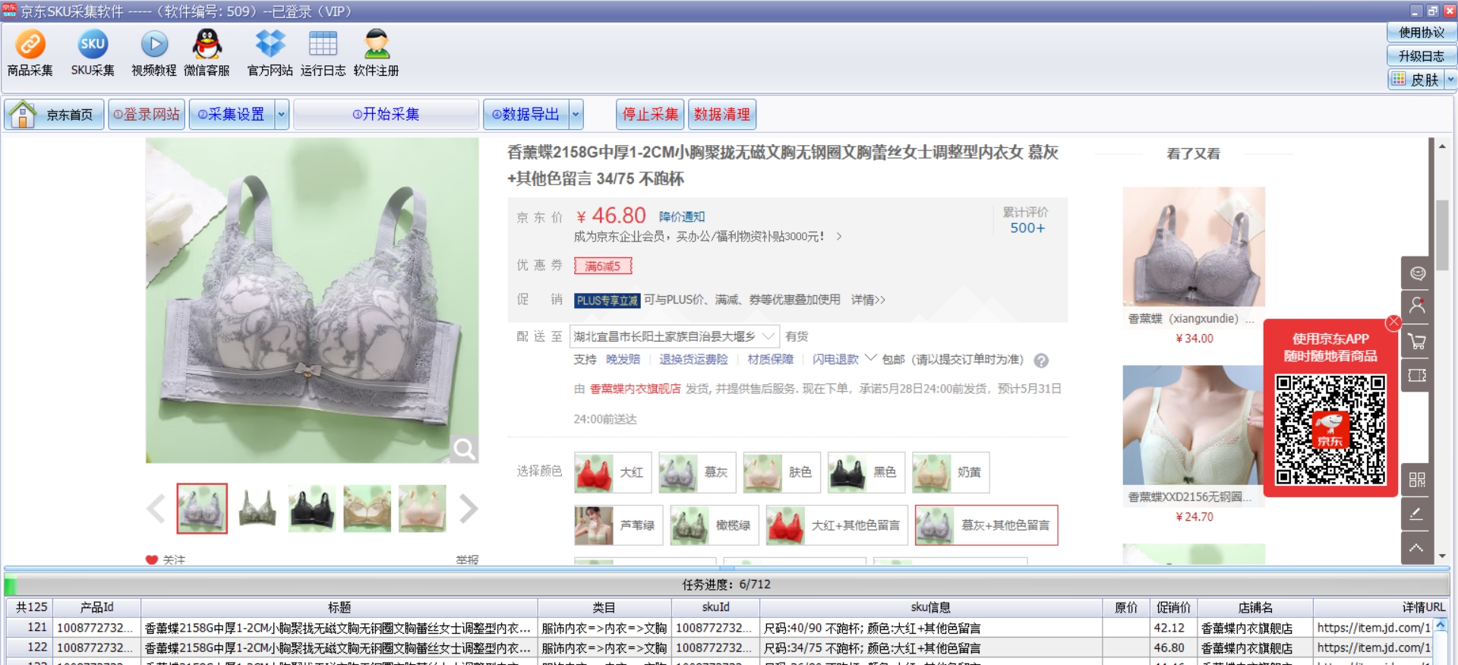The width and height of the screenshot is (1458, 665).
Task: Open 详情>> promotion details link
Action: click(x=868, y=300)
